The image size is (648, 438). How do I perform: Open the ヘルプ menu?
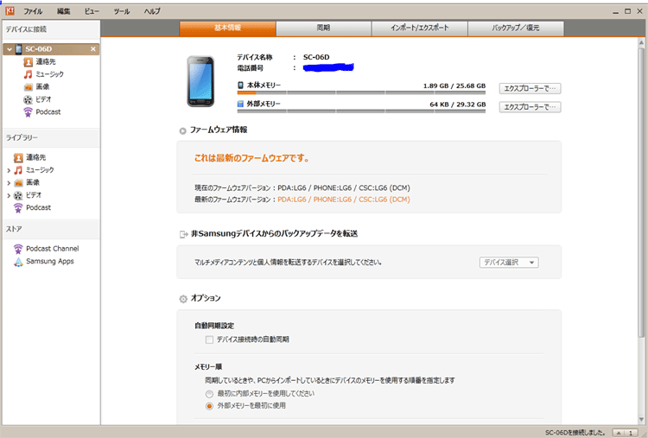point(152,11)
